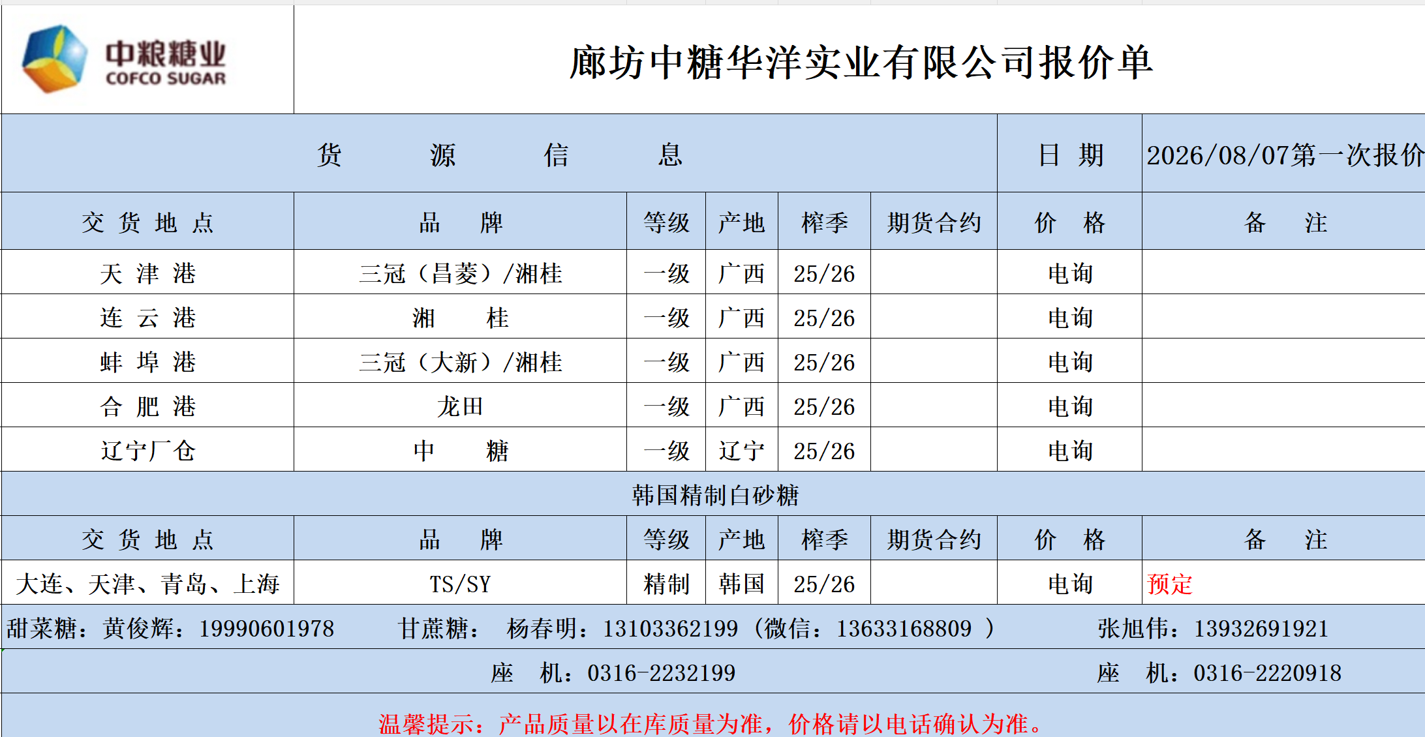Click the 辽宁 origin cell
1425x737 pixels.
point(742,450)
